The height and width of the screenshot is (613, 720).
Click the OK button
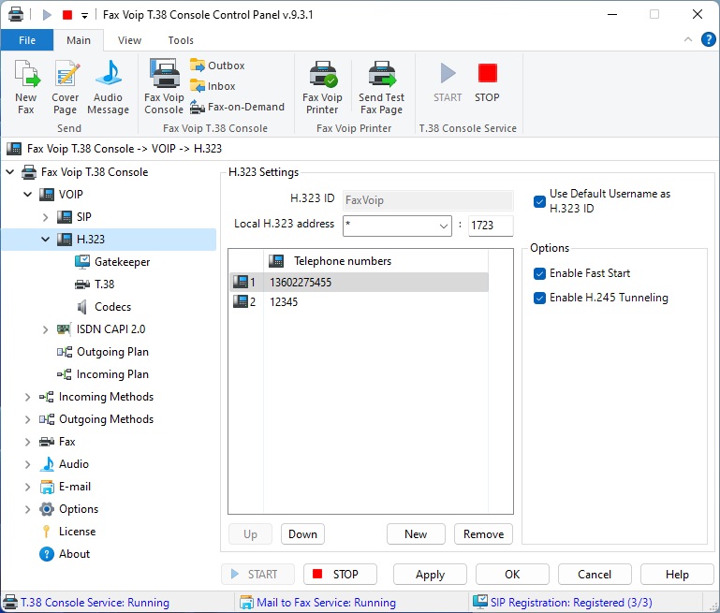click(x=512, y=574)
